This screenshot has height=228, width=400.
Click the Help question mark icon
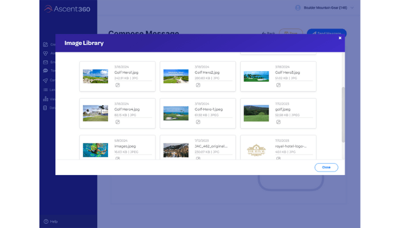tap(46, 221)
